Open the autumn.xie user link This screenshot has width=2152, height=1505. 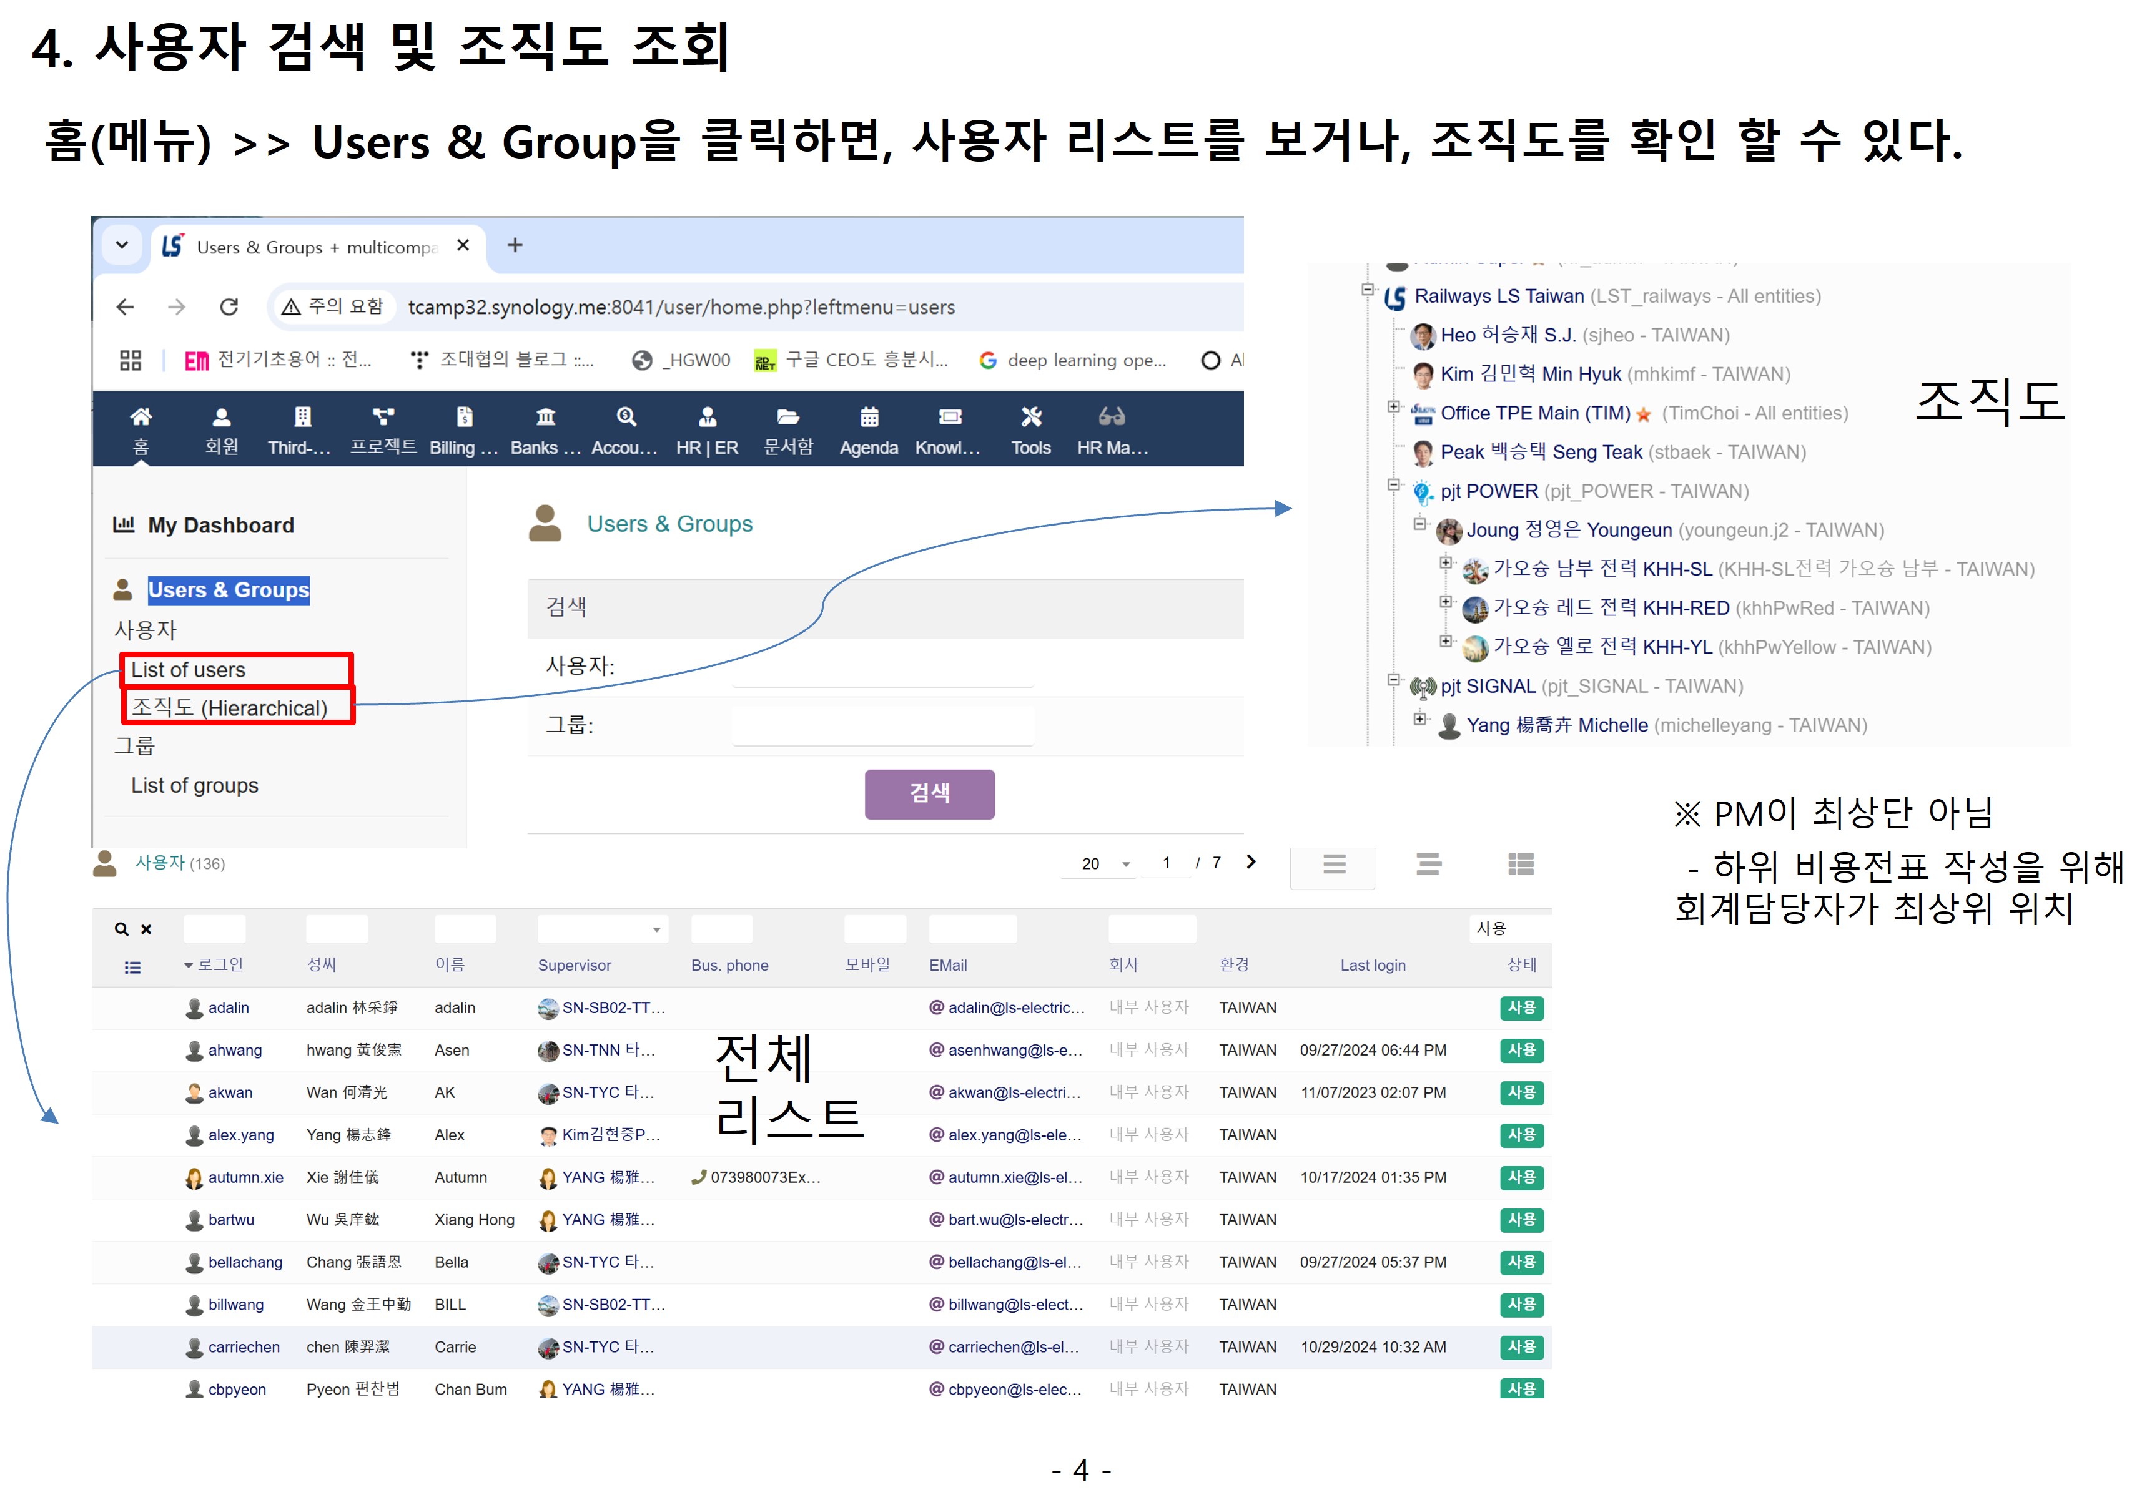pyautogui.click(x=245, y=1178)
